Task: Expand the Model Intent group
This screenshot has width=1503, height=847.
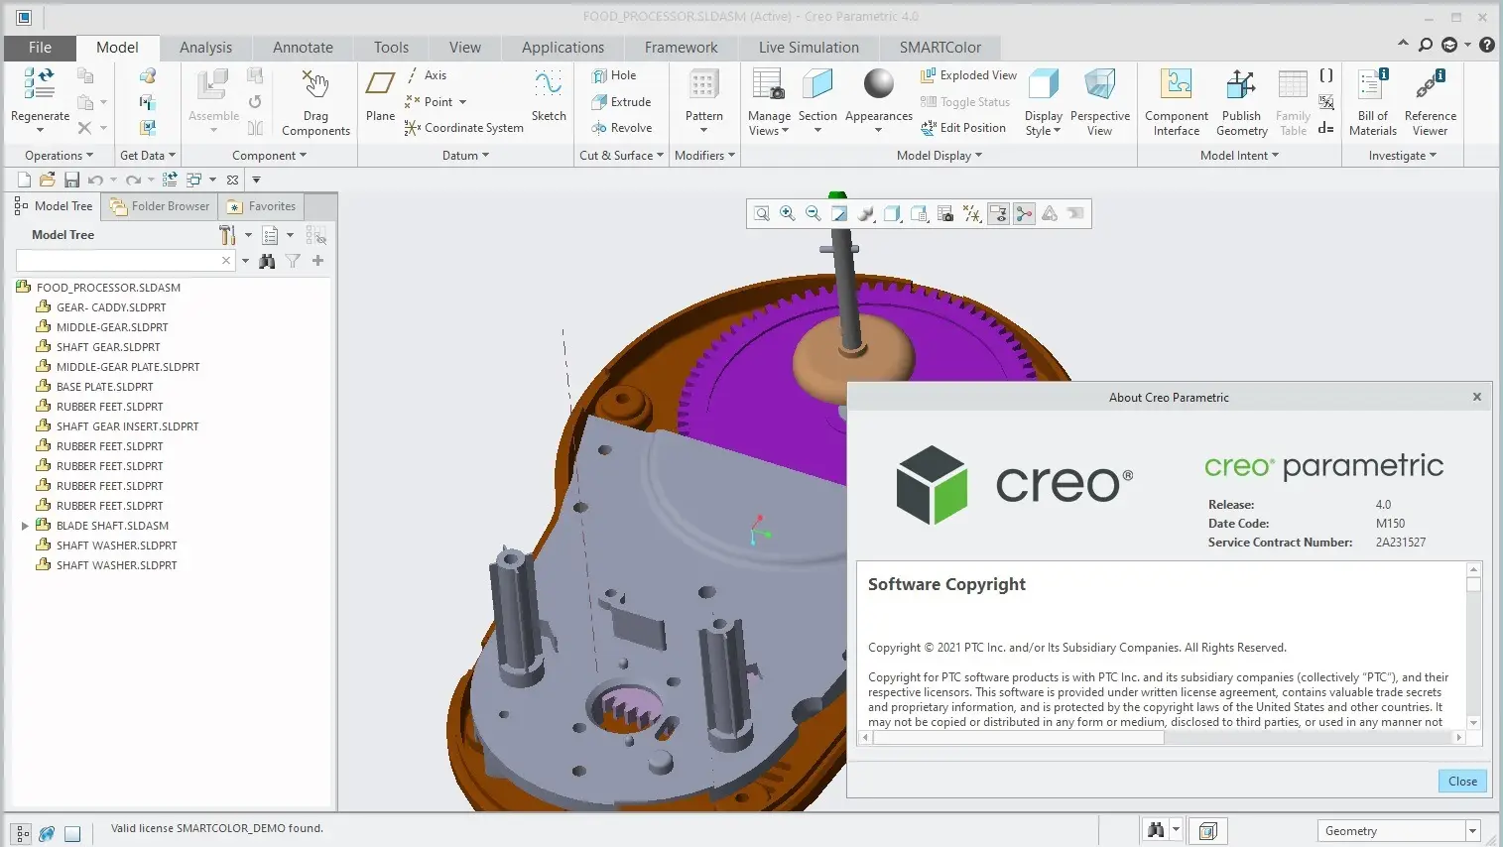Action: (x=1239, y=156)
